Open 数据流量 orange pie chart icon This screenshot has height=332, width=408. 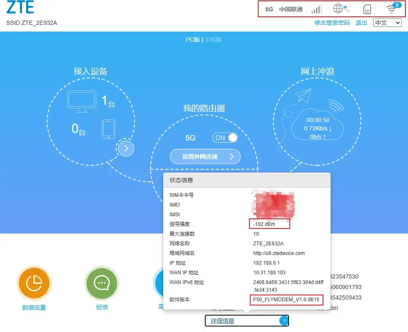tap(34, 284)
